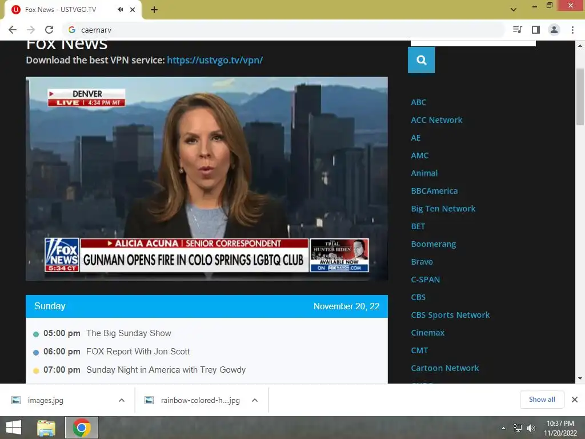
Task: Click the Google icon in address bar
Action: click(x=72, y=30)
